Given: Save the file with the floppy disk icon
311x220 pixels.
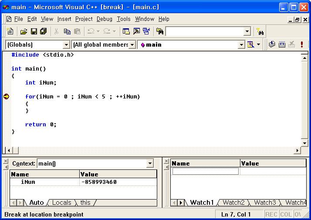Looking at the screenshot, I should (x=34, y=31).
